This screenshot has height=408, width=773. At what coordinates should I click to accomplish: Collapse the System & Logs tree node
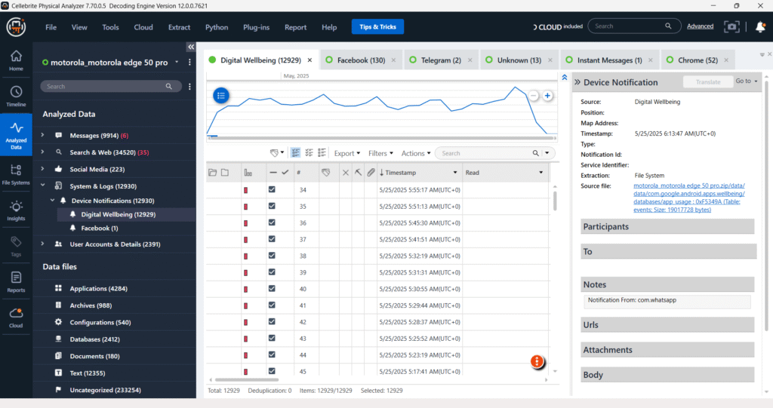tap(42, 186)
